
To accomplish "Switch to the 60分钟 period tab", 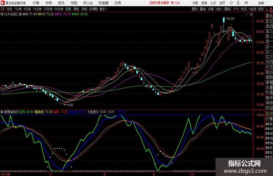I will click(x=59, y=9).
